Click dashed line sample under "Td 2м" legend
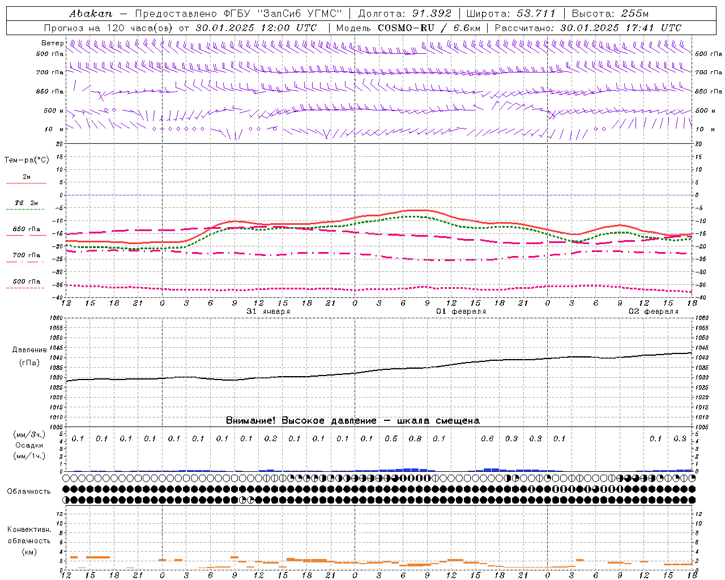Viewport: 725px width, 580px height. click(x=25, y=210)
